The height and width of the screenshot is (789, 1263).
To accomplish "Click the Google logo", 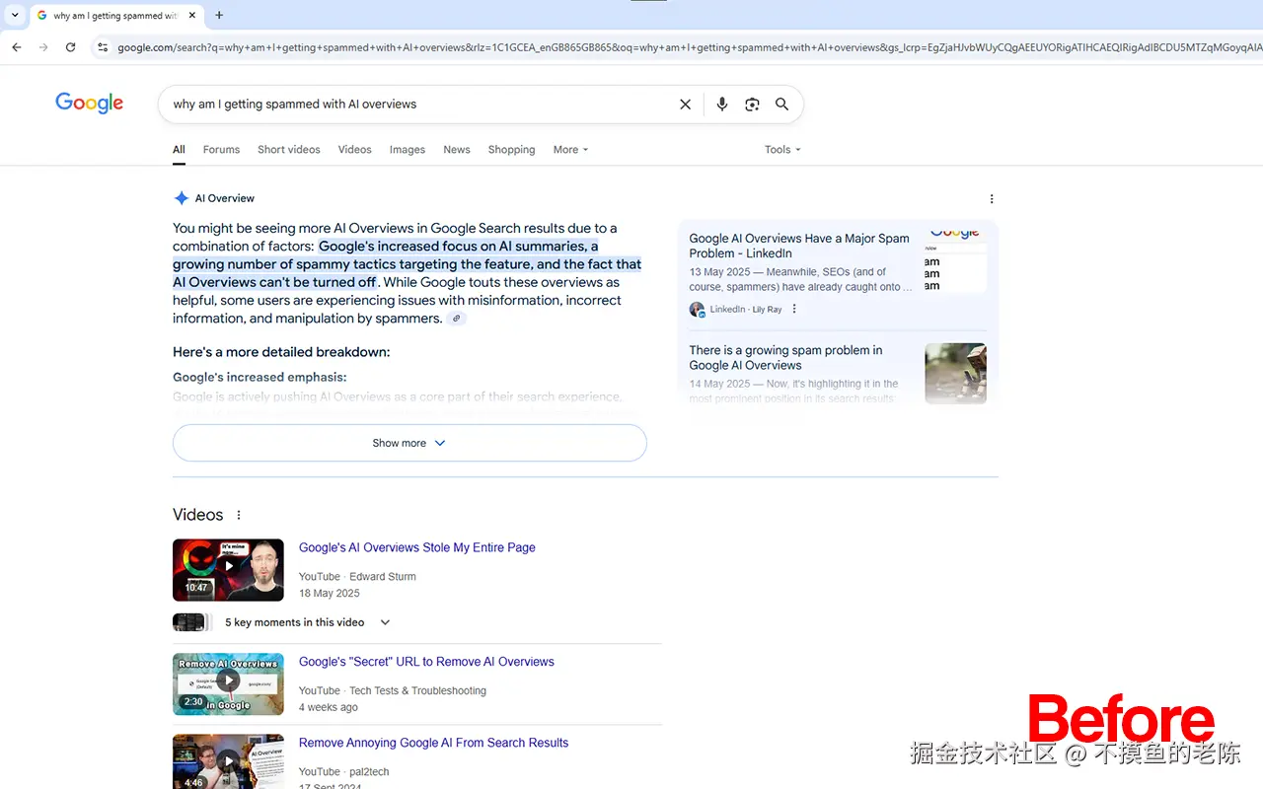I will [89, 104].
